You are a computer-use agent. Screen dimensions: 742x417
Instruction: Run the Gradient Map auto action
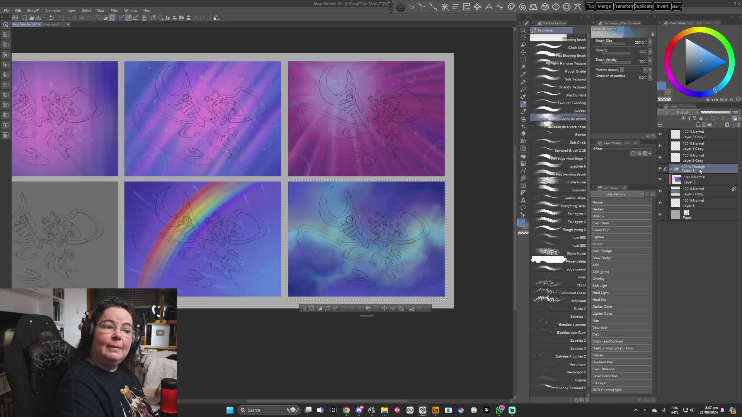(621, 362)
